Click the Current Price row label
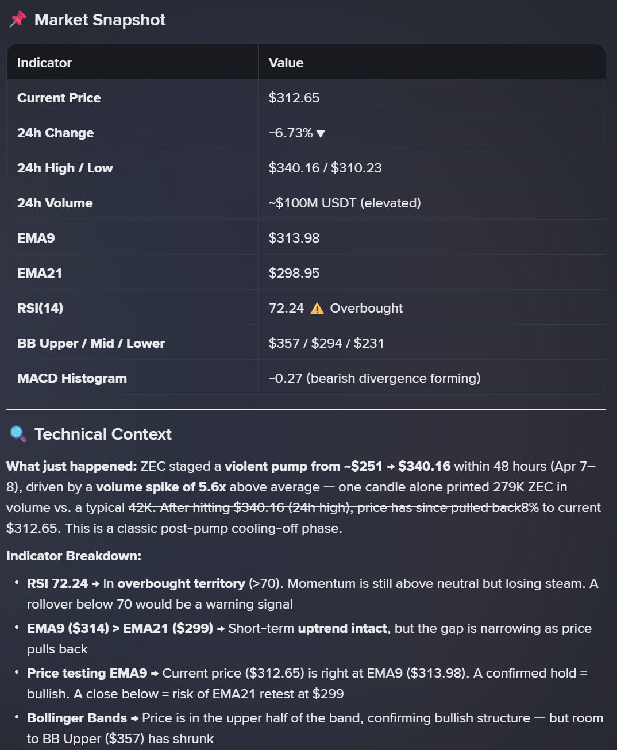 (59, 98)
